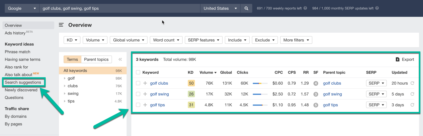
Task: Click the plus icon next to golf clubs
Action: [x=145, y=83]
